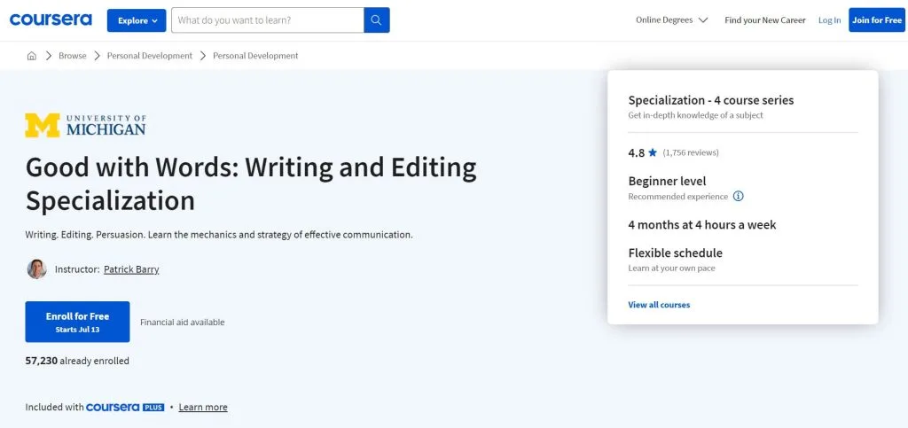Open the Log In link
The width and height of the screenshot is (908, 428).
[x=829, y=20]
